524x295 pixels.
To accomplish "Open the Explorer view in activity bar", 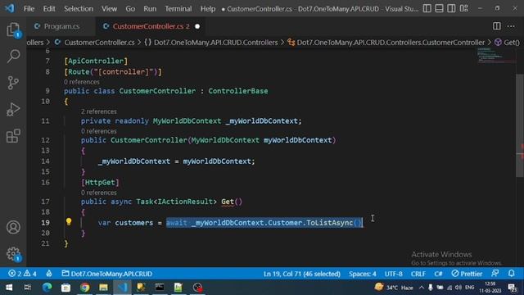I will pos(13,29).
